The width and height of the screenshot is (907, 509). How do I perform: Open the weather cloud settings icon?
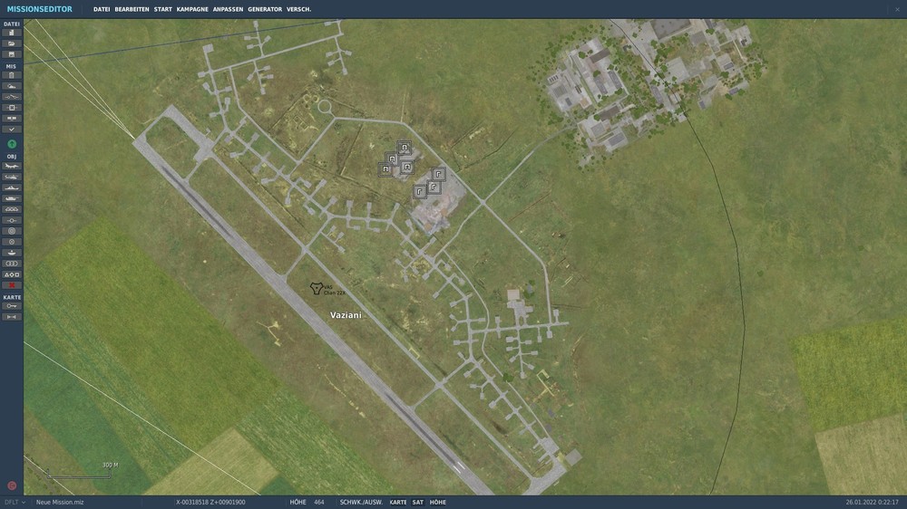(x=12, y=86)
